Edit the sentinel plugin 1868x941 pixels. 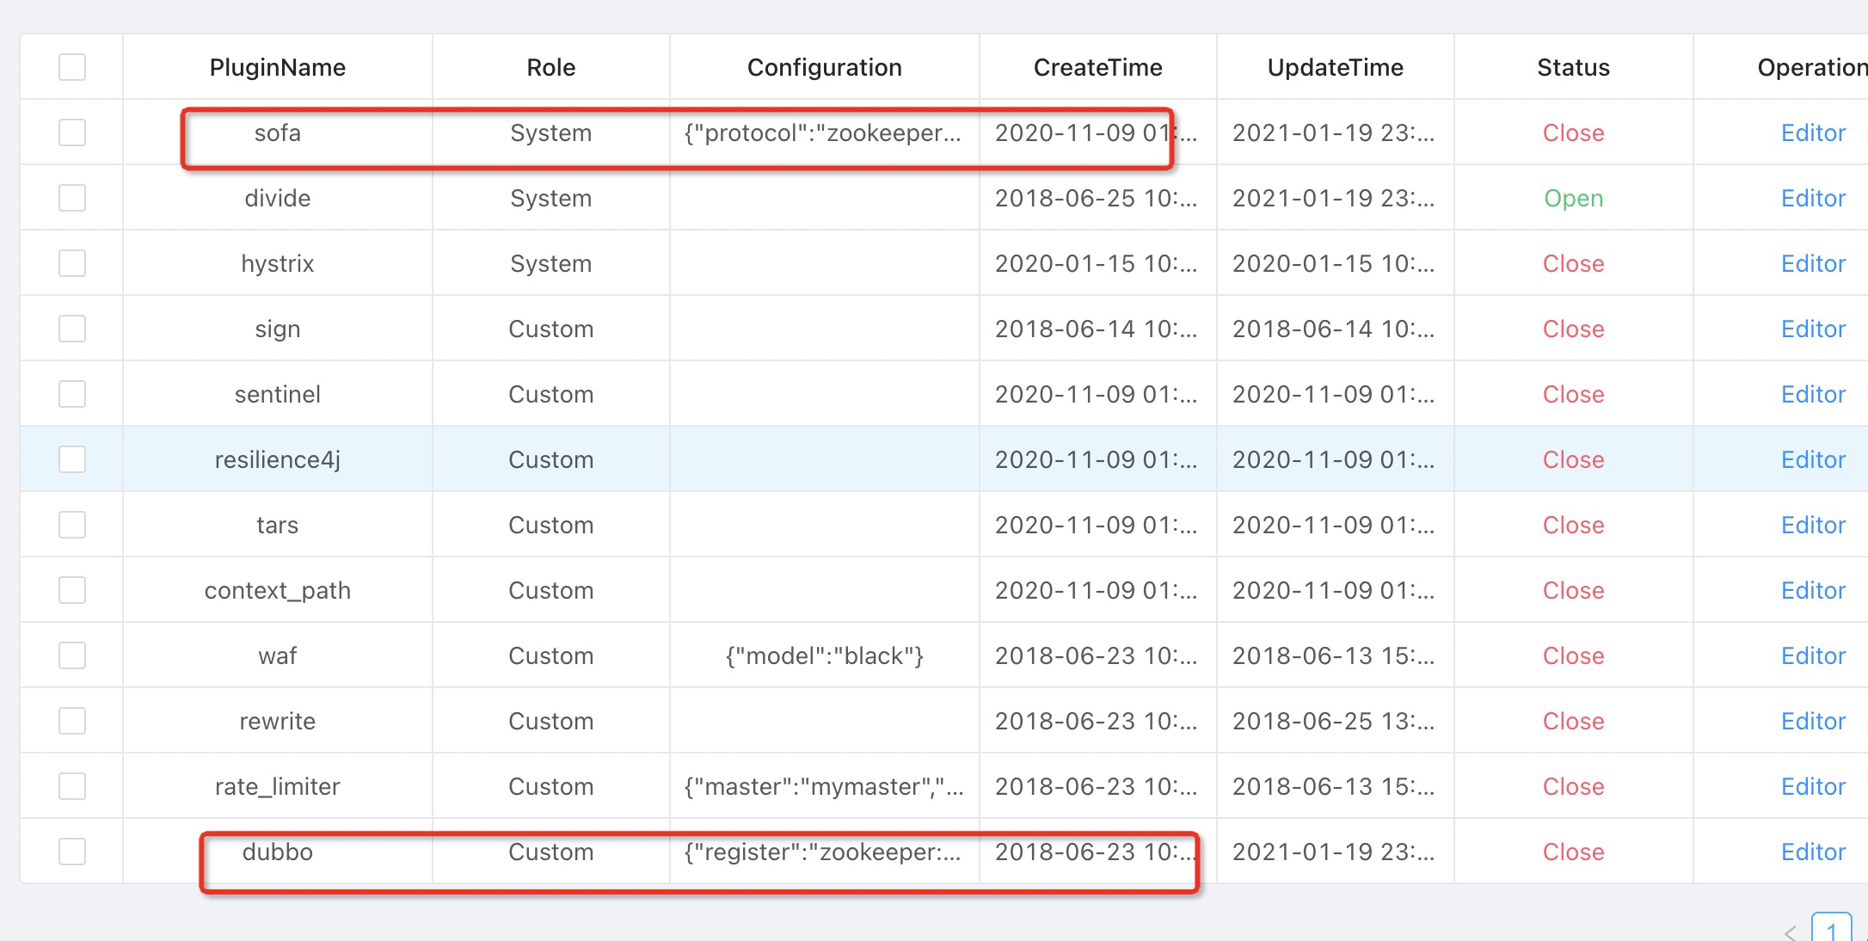(1813, 394)
